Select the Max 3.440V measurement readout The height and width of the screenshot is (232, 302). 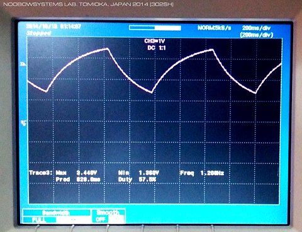(x=76, y=173)
